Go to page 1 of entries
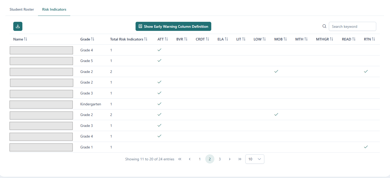 pos(200,159)
